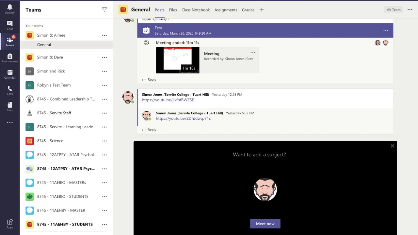
Task: Open more options for 8745 - Servite Staff
Action: pos(104,113)
